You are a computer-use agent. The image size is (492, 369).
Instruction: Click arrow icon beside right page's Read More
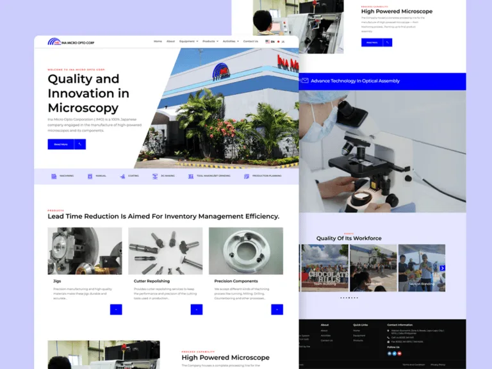click(388, 42)
